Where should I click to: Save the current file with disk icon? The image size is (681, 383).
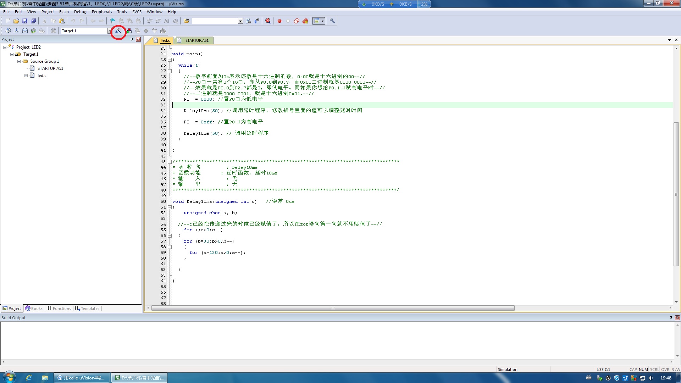click(25, 21)
